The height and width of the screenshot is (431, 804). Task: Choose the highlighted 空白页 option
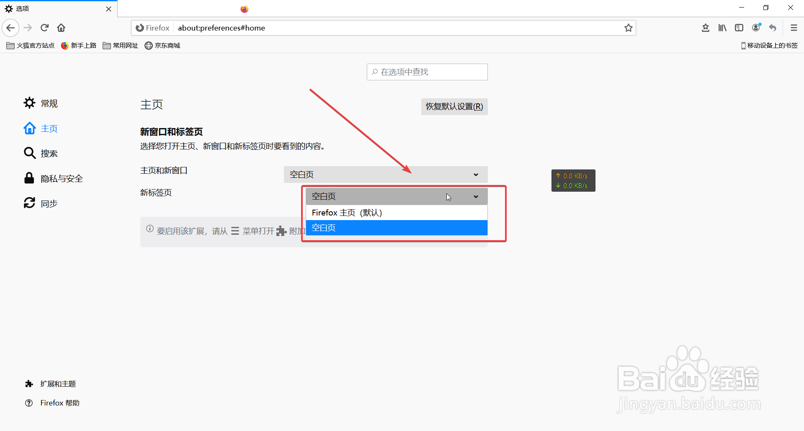[397, 228]
